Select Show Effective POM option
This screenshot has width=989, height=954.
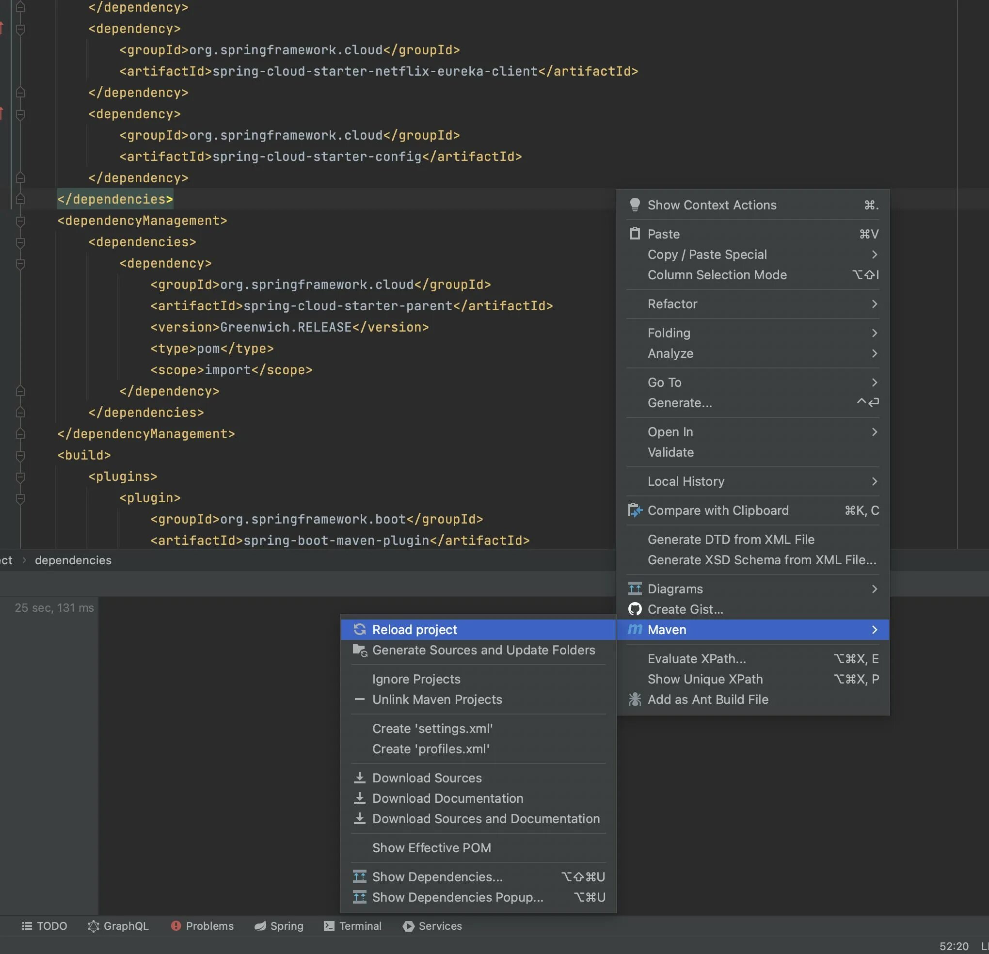click(x=431, y=847)
